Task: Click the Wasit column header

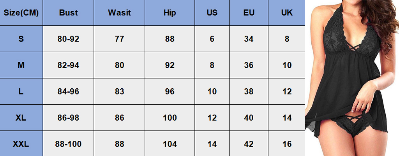Action: coord(119,13)
